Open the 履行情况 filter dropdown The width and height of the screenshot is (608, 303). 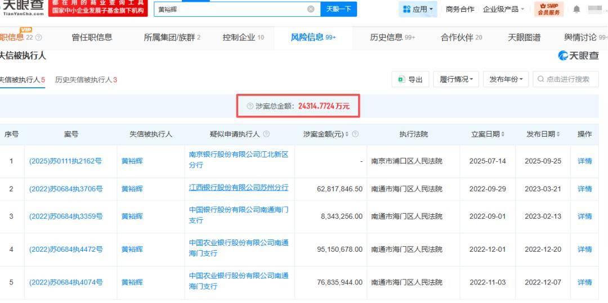[456, 79]
